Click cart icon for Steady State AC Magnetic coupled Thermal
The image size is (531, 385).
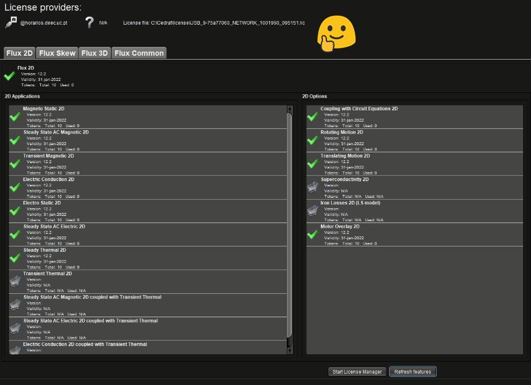pyautogui.click(x=15, y=305)
